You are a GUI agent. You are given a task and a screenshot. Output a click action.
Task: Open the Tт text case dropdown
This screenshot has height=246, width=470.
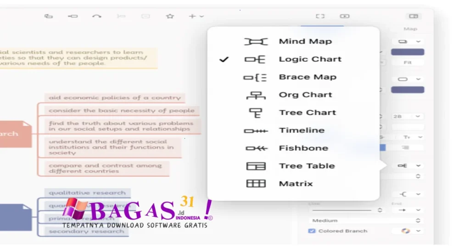click(413, 137)
